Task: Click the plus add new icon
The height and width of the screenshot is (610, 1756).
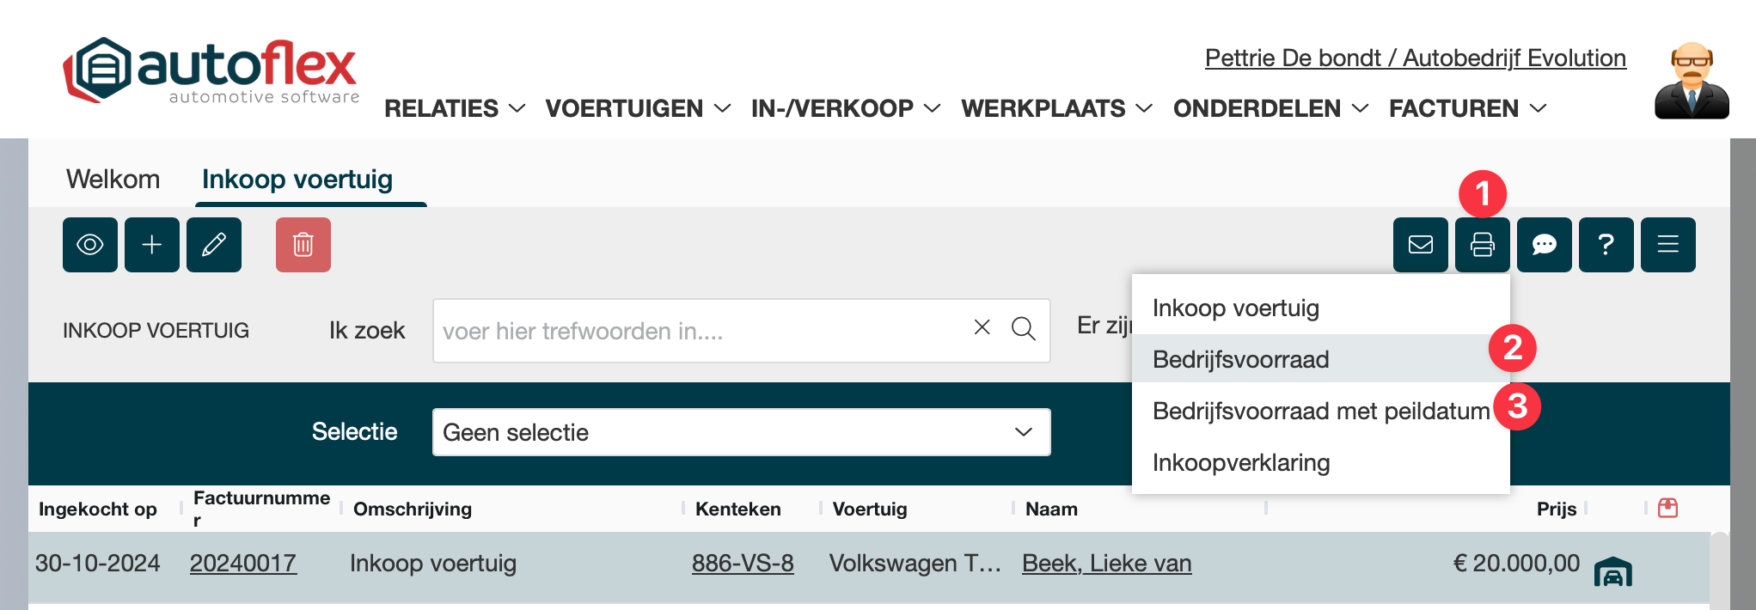Action: tap(152, 245)
